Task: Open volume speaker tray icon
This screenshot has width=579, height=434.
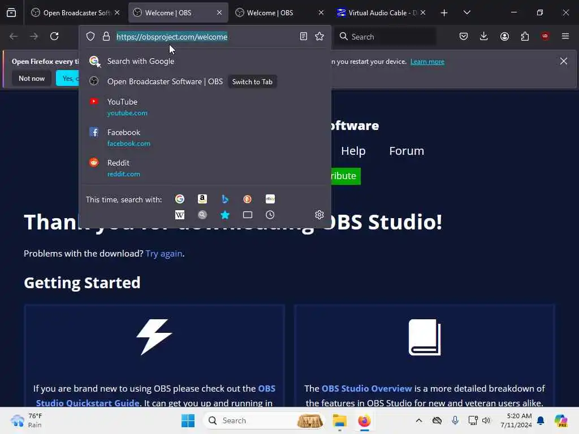Action: (x=486, y=420)
